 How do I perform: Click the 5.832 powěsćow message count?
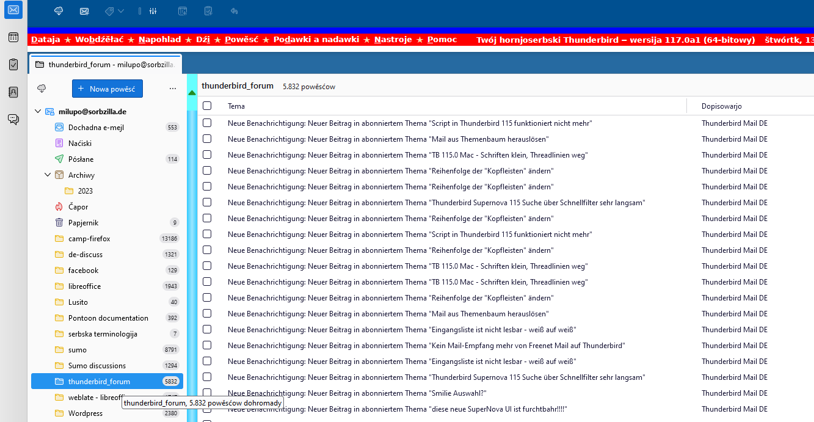point(309,87)
